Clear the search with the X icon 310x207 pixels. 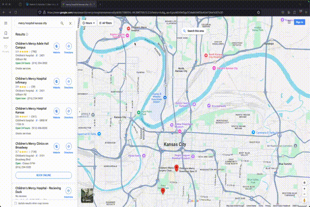[70, 23]
